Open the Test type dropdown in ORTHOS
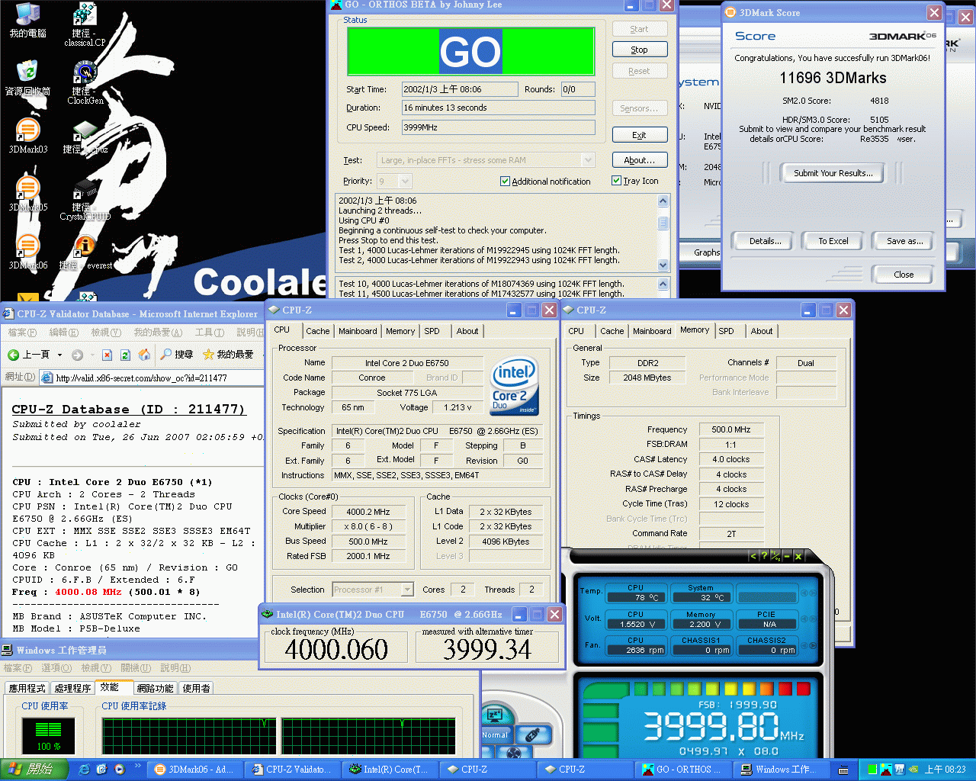Image resolution: width=976 pixels, height=781 pixels. pos(588,160)
